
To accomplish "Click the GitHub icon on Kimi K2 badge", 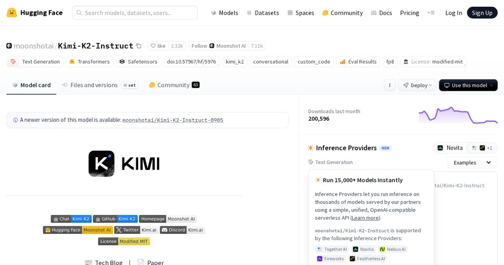I will [x=97, y=219].
